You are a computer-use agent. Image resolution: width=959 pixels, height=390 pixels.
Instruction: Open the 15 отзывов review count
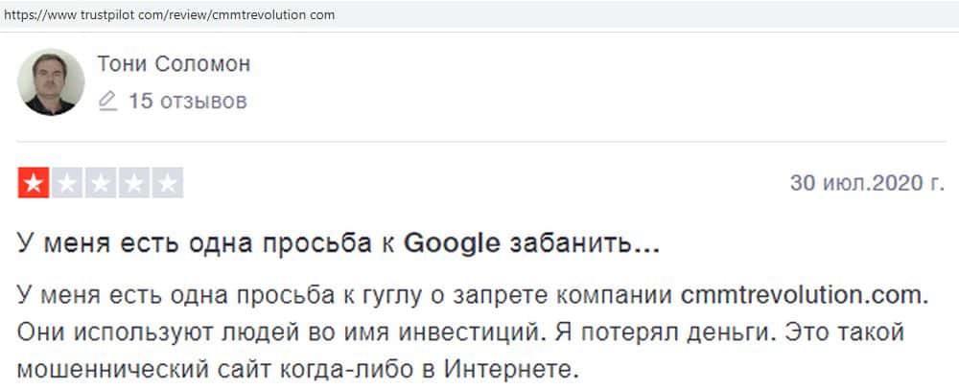click(x=187, y=101)
